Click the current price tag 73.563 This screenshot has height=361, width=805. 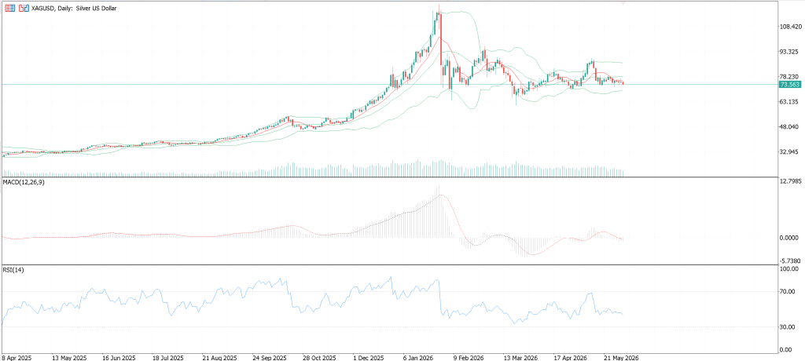coord(789,84)
